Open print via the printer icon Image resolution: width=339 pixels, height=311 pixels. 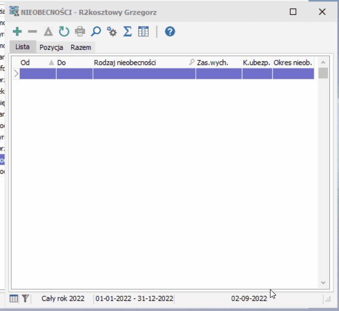(80, 32)
